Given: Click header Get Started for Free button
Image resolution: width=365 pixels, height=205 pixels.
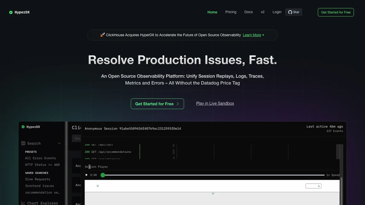Looking at the screenshot, I should pyautogui.click(x=336, y=12).
